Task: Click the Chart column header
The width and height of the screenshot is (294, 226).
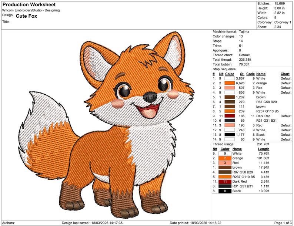Action: 285,74
